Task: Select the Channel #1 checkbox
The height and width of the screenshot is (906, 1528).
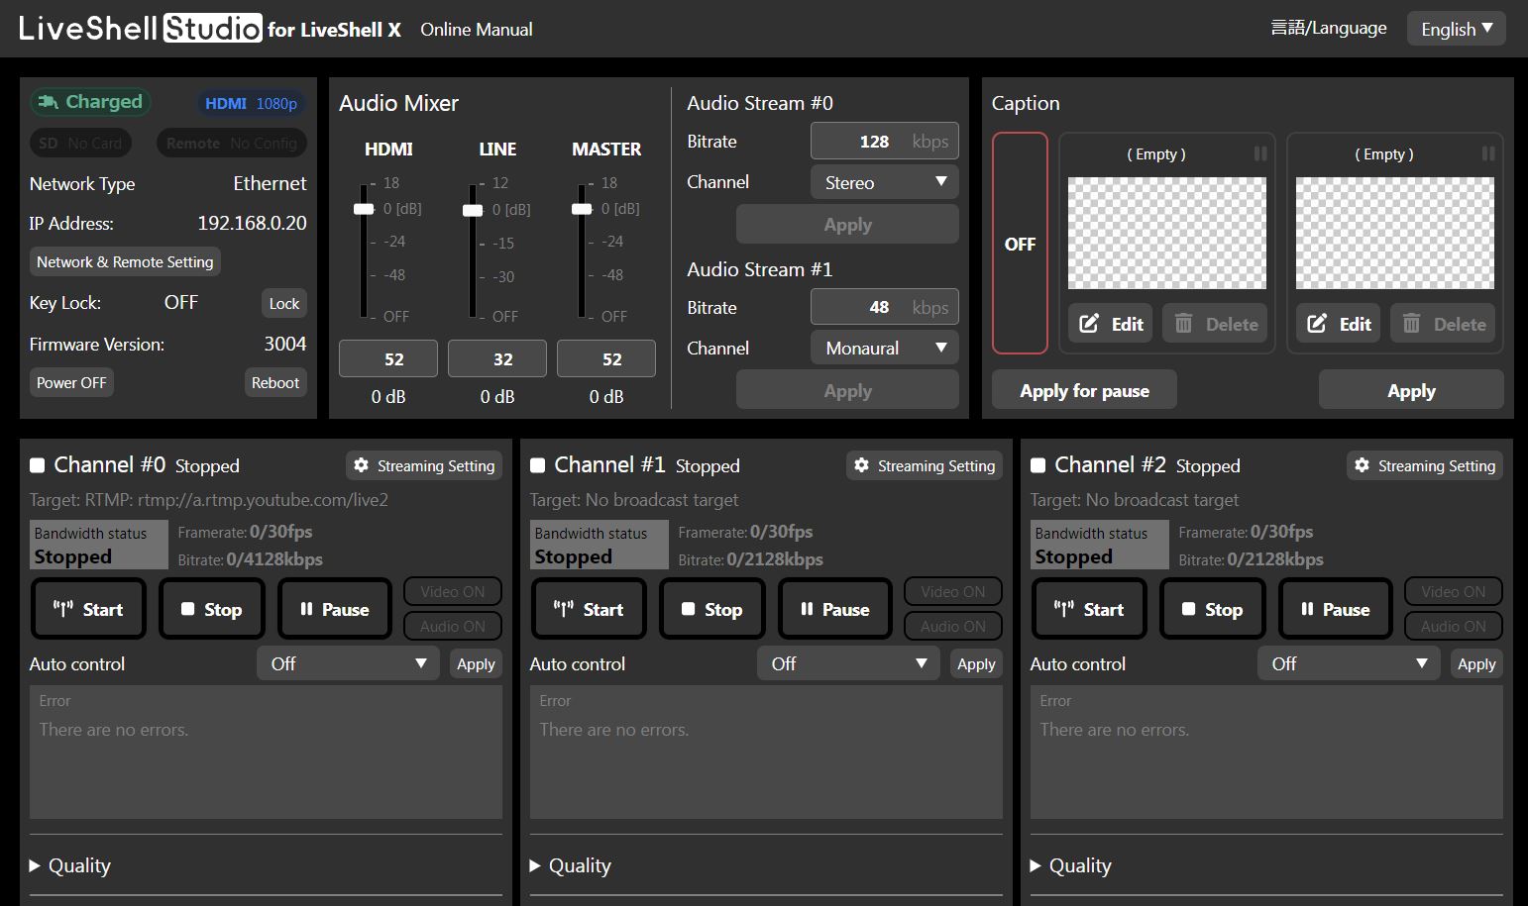Action: pos(538,465)
